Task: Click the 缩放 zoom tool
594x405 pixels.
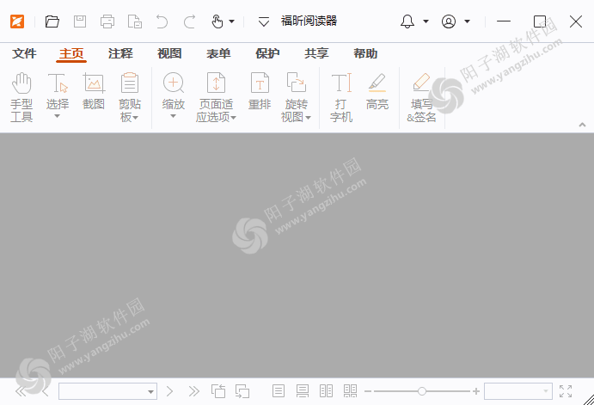Action: click(x=173, y=90)
